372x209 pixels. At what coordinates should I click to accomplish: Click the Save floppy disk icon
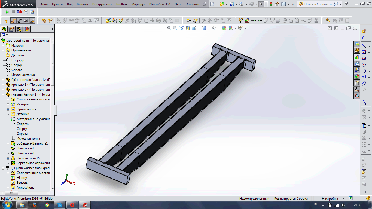point(231,4)
